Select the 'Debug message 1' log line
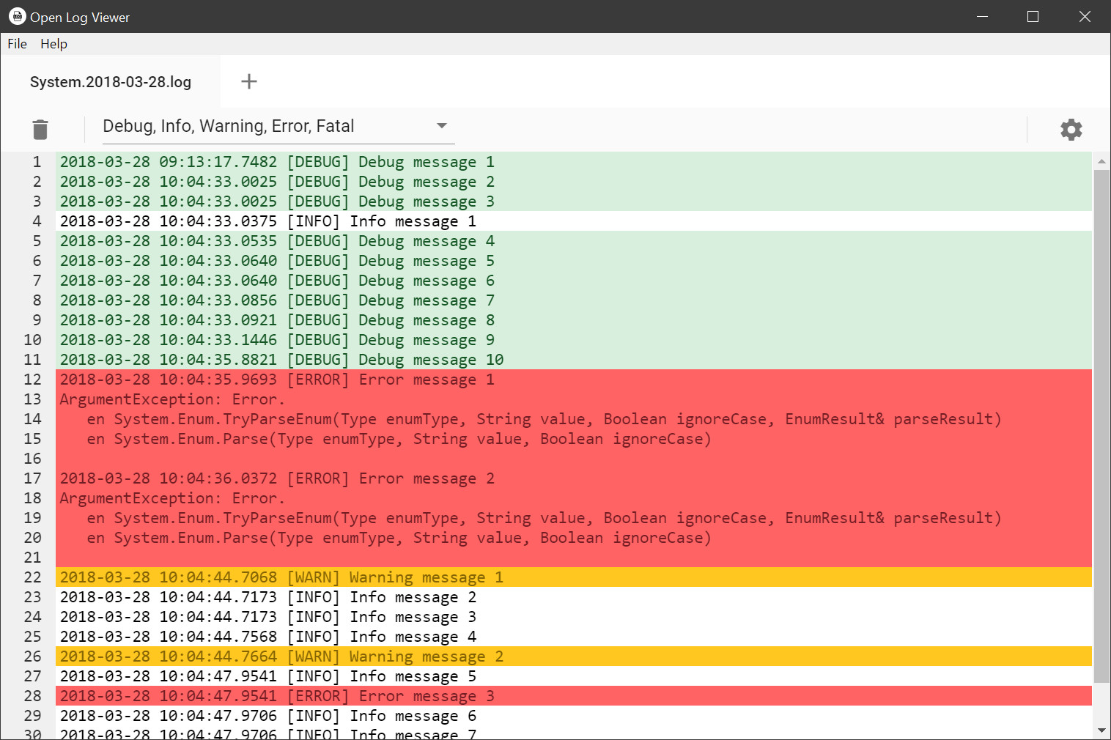1111x740 pixels. pyautogui.click(x=574, y=162)
